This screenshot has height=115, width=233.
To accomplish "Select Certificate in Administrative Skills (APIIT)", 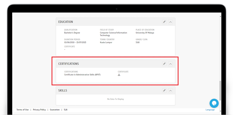I will click(82, 75).
